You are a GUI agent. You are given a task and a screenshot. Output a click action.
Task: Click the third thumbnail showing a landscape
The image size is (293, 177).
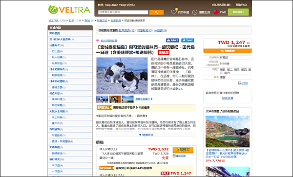coord(127,99)
